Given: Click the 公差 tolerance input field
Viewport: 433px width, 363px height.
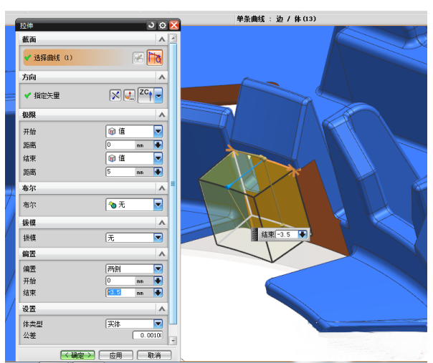Looking at the screenshot, I should click(x=148, y=335).
